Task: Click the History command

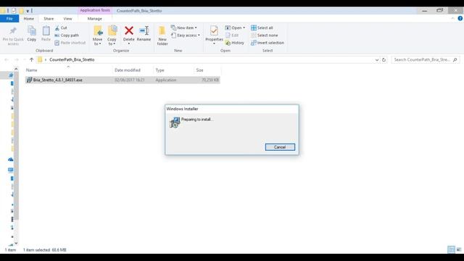Action: pyautogui.click(x=235, y=43)
